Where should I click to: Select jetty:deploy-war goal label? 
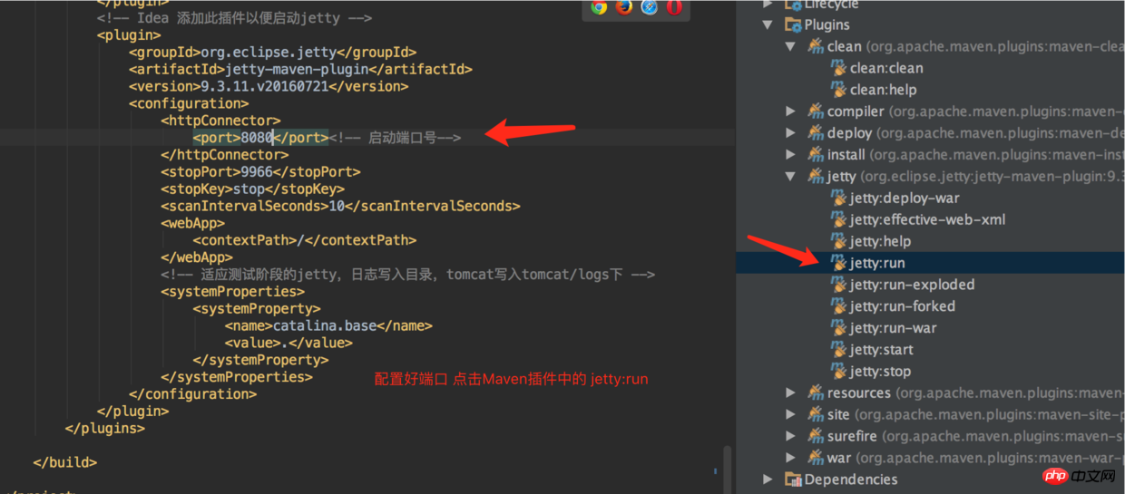pos(905,198)
